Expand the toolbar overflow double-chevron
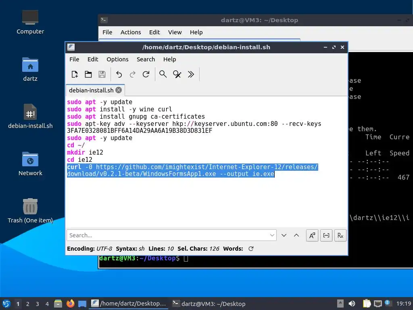The width and height of the screenshot is (413, 310). coord(191,74)
